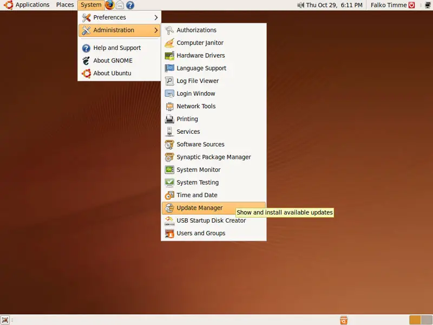Choose About Ubuntu
The height and width of the screenshot is (325, 433).
coord(119,74)
